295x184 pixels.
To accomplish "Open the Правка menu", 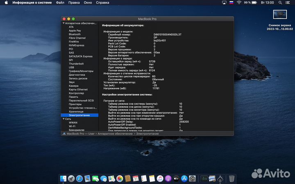I will click(74, 2).
